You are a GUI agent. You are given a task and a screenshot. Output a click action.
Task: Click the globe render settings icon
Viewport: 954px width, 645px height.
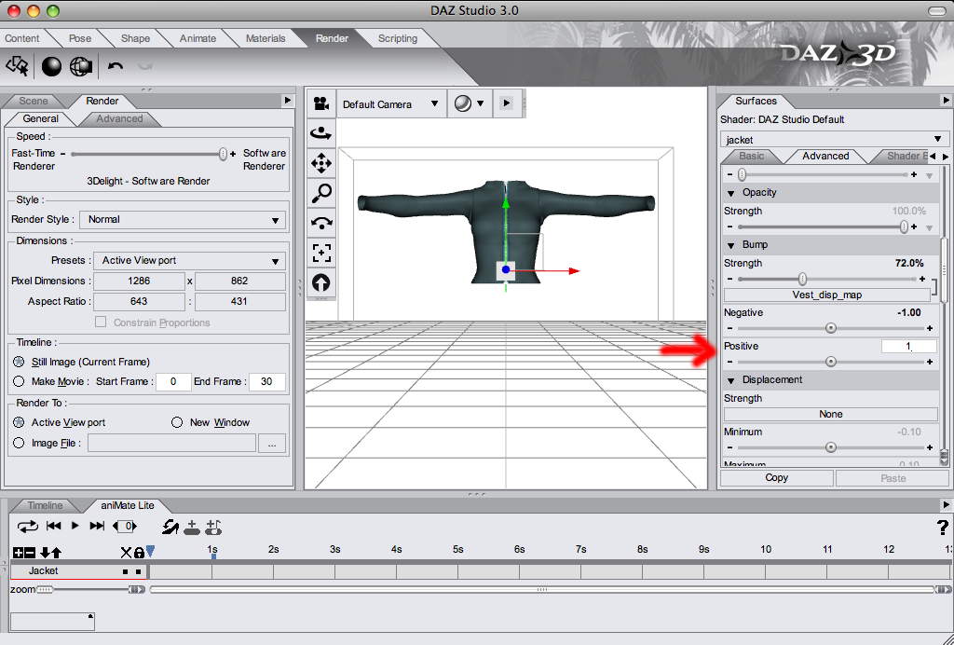tap(80, 66)
